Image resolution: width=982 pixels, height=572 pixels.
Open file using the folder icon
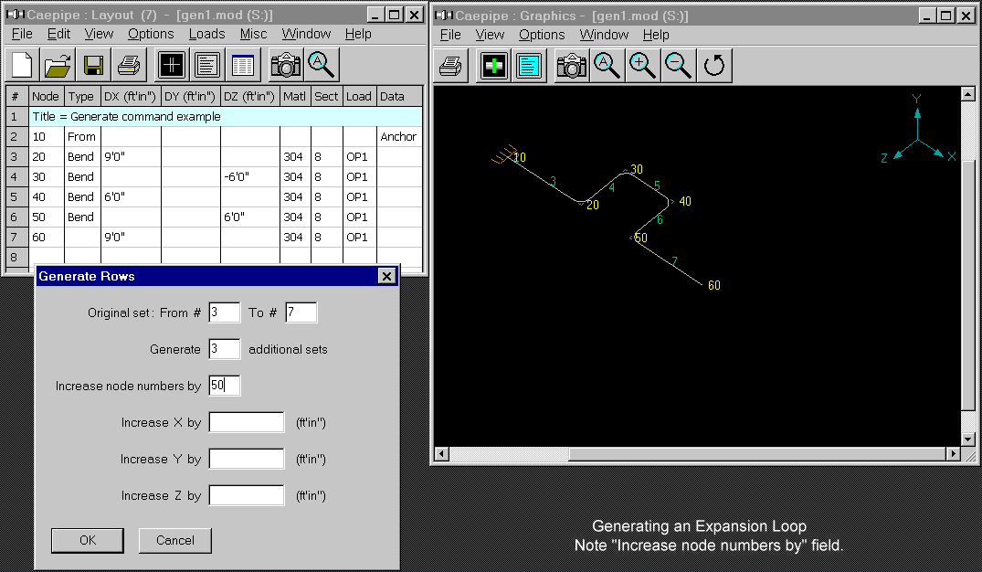click(x=58, y=65)
